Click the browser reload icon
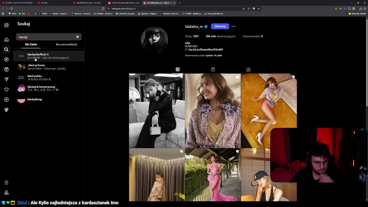The image size is (368, 207). [12, 9]
